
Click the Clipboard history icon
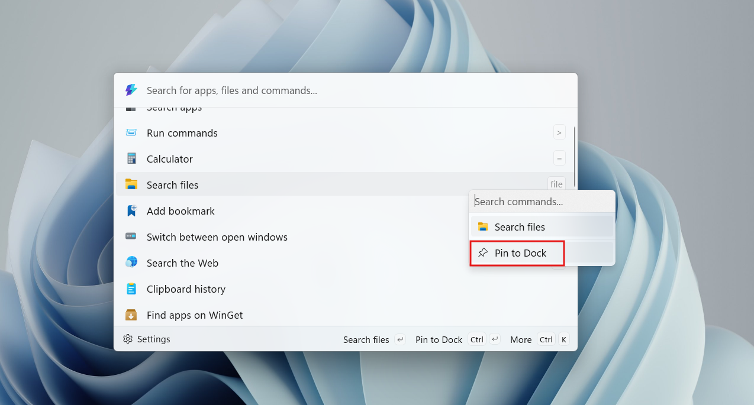(x=131, y=289)
